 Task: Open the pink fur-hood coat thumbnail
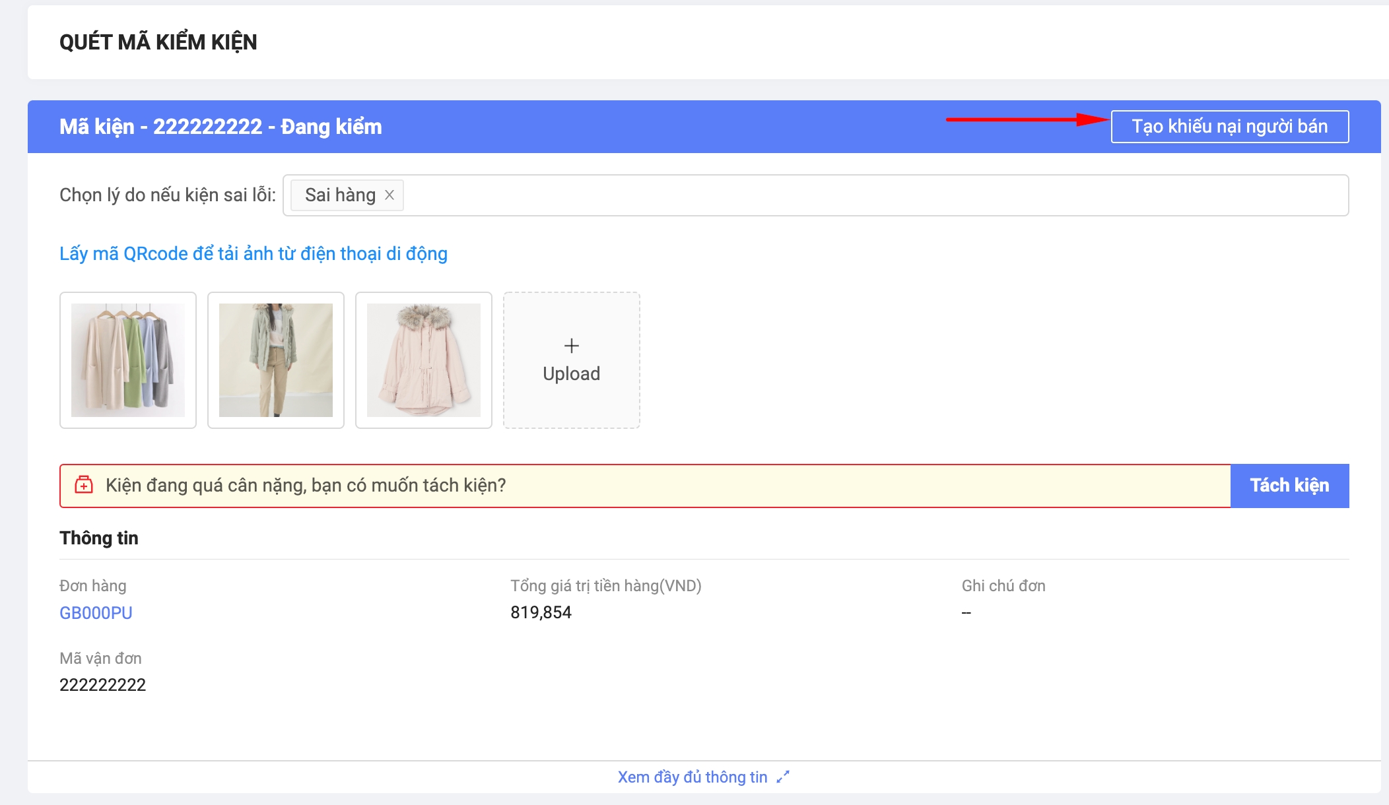[424, 360]
